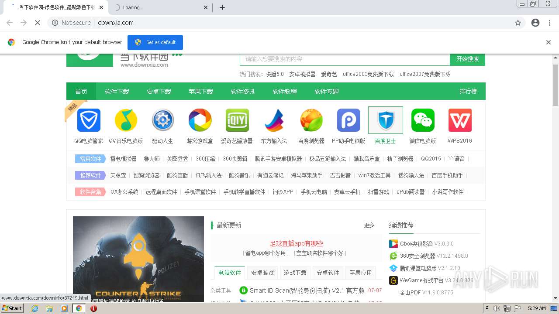Click the 驱动人生 gear icon
Image resolution: width=559 pixels, height=314 pixels.
(x=163, y=120)
